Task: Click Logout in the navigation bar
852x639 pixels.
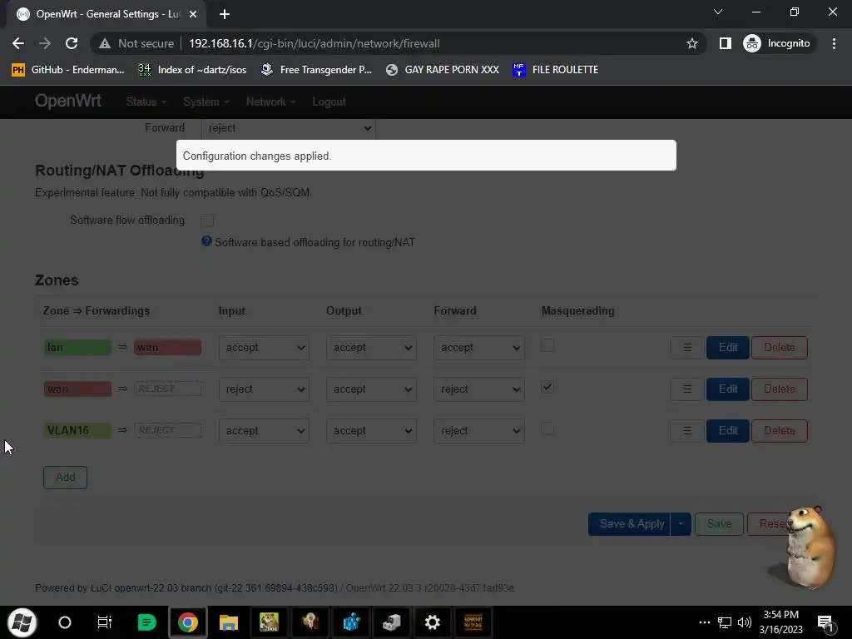Action: click(329, 102)
